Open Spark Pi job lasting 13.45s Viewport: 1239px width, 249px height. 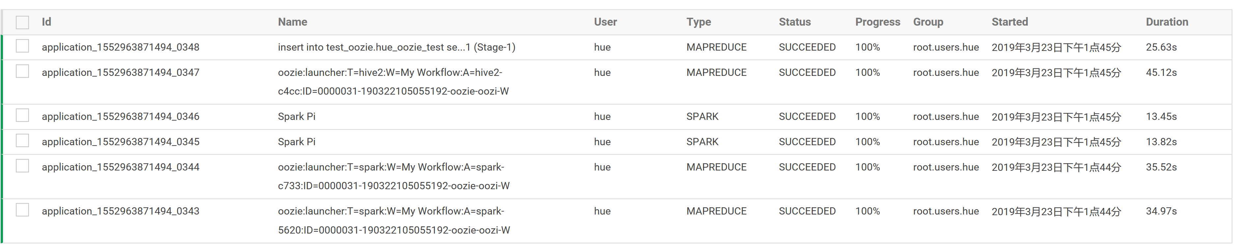point(296,117)
